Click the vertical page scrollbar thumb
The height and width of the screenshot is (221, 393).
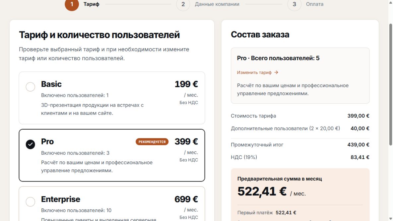tap(390, 84)
